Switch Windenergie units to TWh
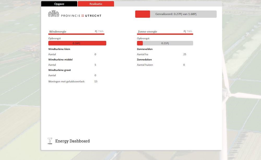This screenshot has height=160, width=261. pyautogui.click(x=101, y=31)
